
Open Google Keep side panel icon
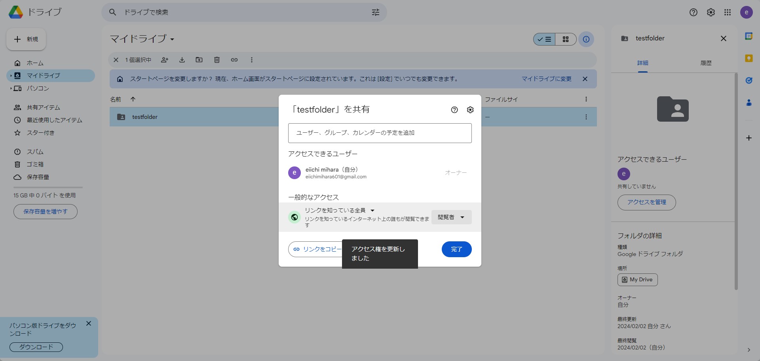[749, 58]
